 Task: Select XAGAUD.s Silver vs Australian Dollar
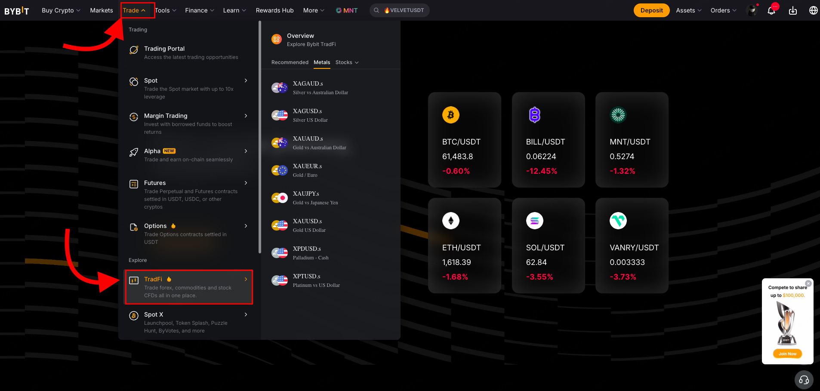point(330,88)
